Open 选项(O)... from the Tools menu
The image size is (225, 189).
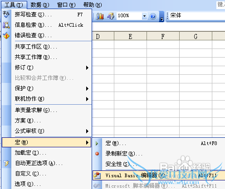pos(47,184)
